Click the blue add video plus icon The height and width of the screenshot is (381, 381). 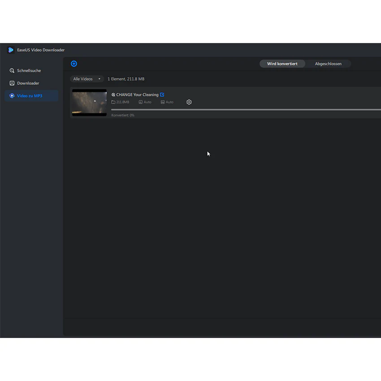[x=74, y=64]
